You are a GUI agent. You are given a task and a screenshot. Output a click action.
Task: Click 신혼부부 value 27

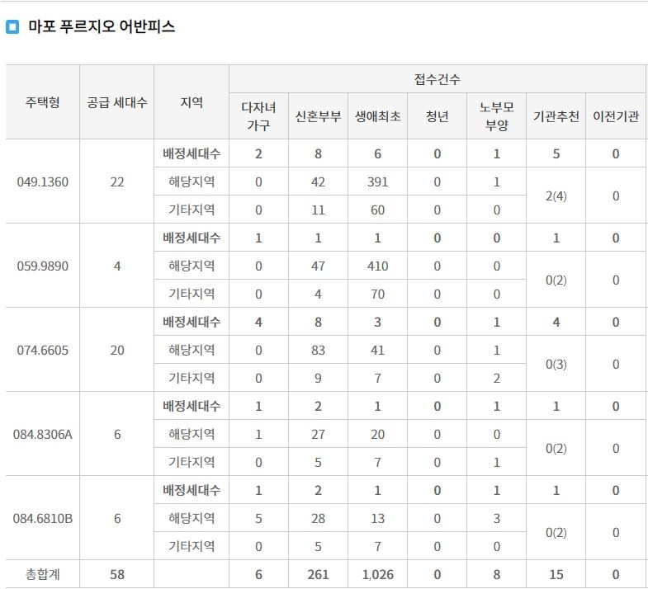(x=318, y=435)
